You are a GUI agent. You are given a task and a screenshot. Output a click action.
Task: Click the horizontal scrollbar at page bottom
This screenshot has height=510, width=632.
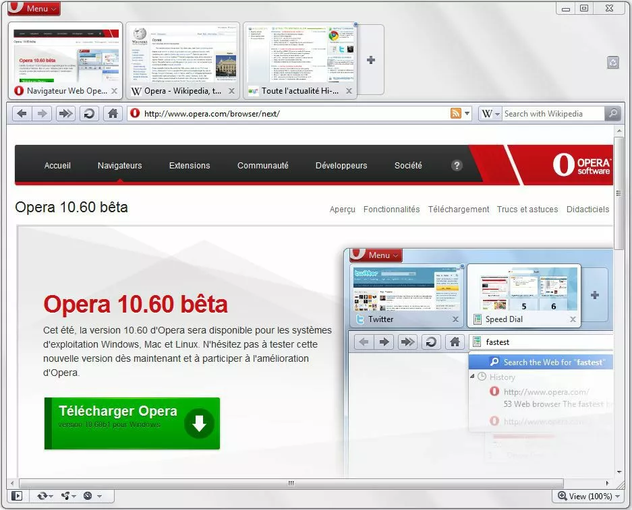point(291,482)
